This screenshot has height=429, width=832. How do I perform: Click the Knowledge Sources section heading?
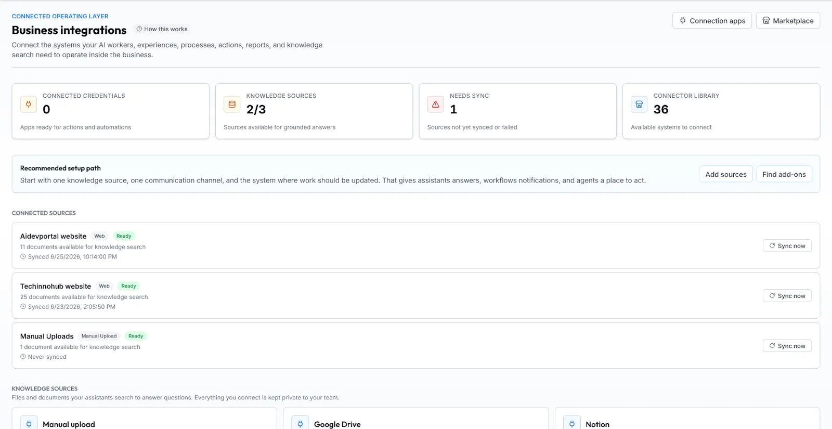tap(45, 388)
